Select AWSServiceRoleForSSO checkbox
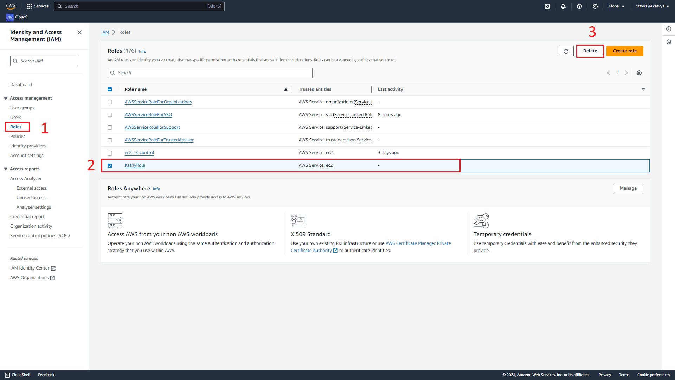Viewport: 675px width, 380px height. coord(110,115)
